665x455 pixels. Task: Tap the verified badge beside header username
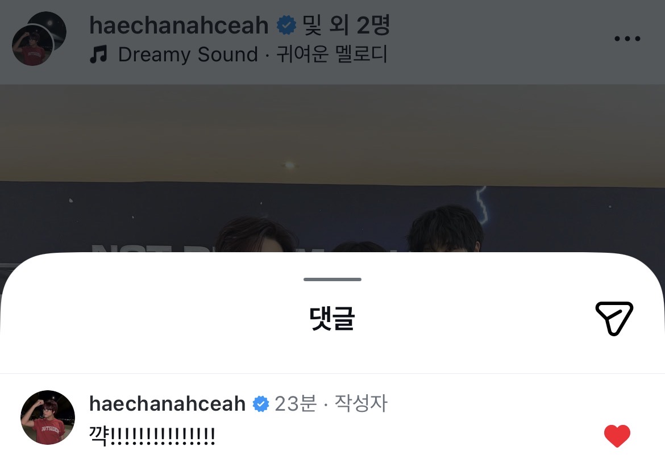[286, 26]
